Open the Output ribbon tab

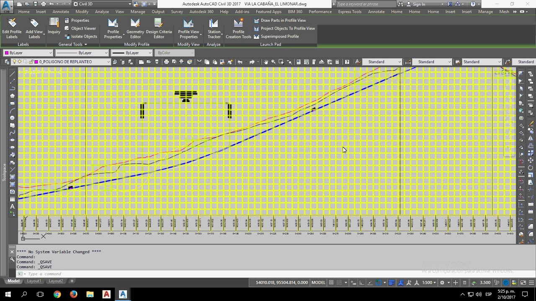coord(158,12)
